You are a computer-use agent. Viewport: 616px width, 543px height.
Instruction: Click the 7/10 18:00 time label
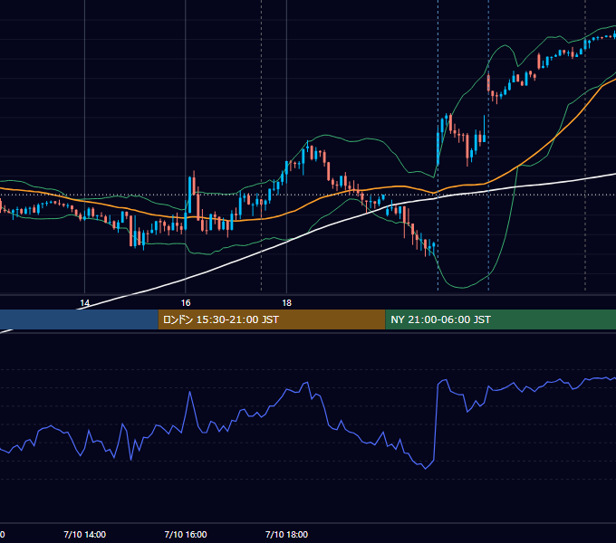287,534
